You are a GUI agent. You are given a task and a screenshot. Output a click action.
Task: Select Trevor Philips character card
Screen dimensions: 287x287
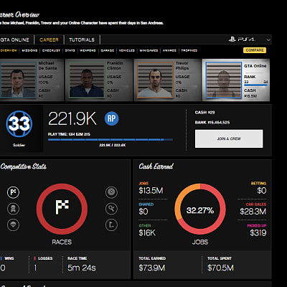point(167,80)
